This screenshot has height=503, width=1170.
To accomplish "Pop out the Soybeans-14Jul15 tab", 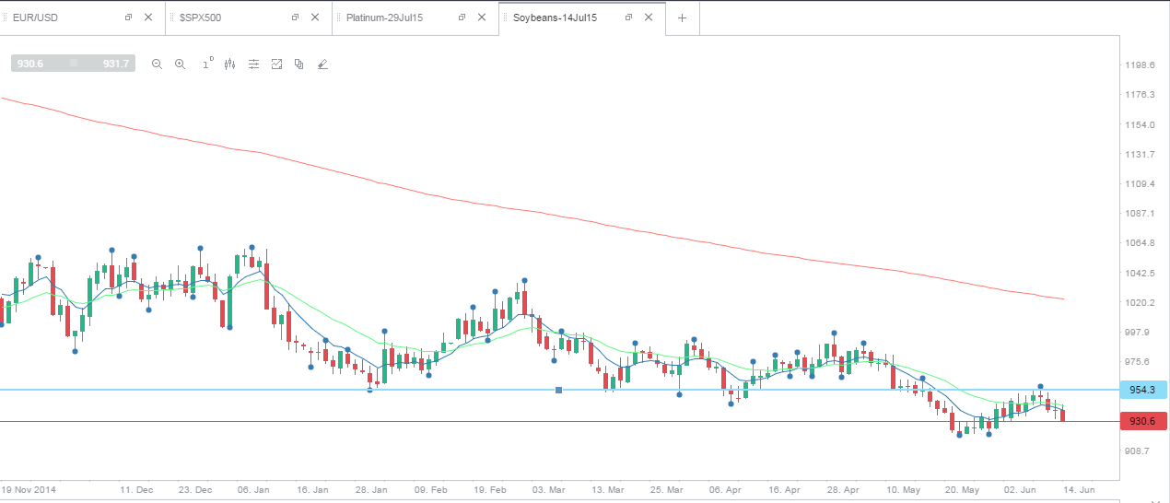I will click(x=628, y=18).
